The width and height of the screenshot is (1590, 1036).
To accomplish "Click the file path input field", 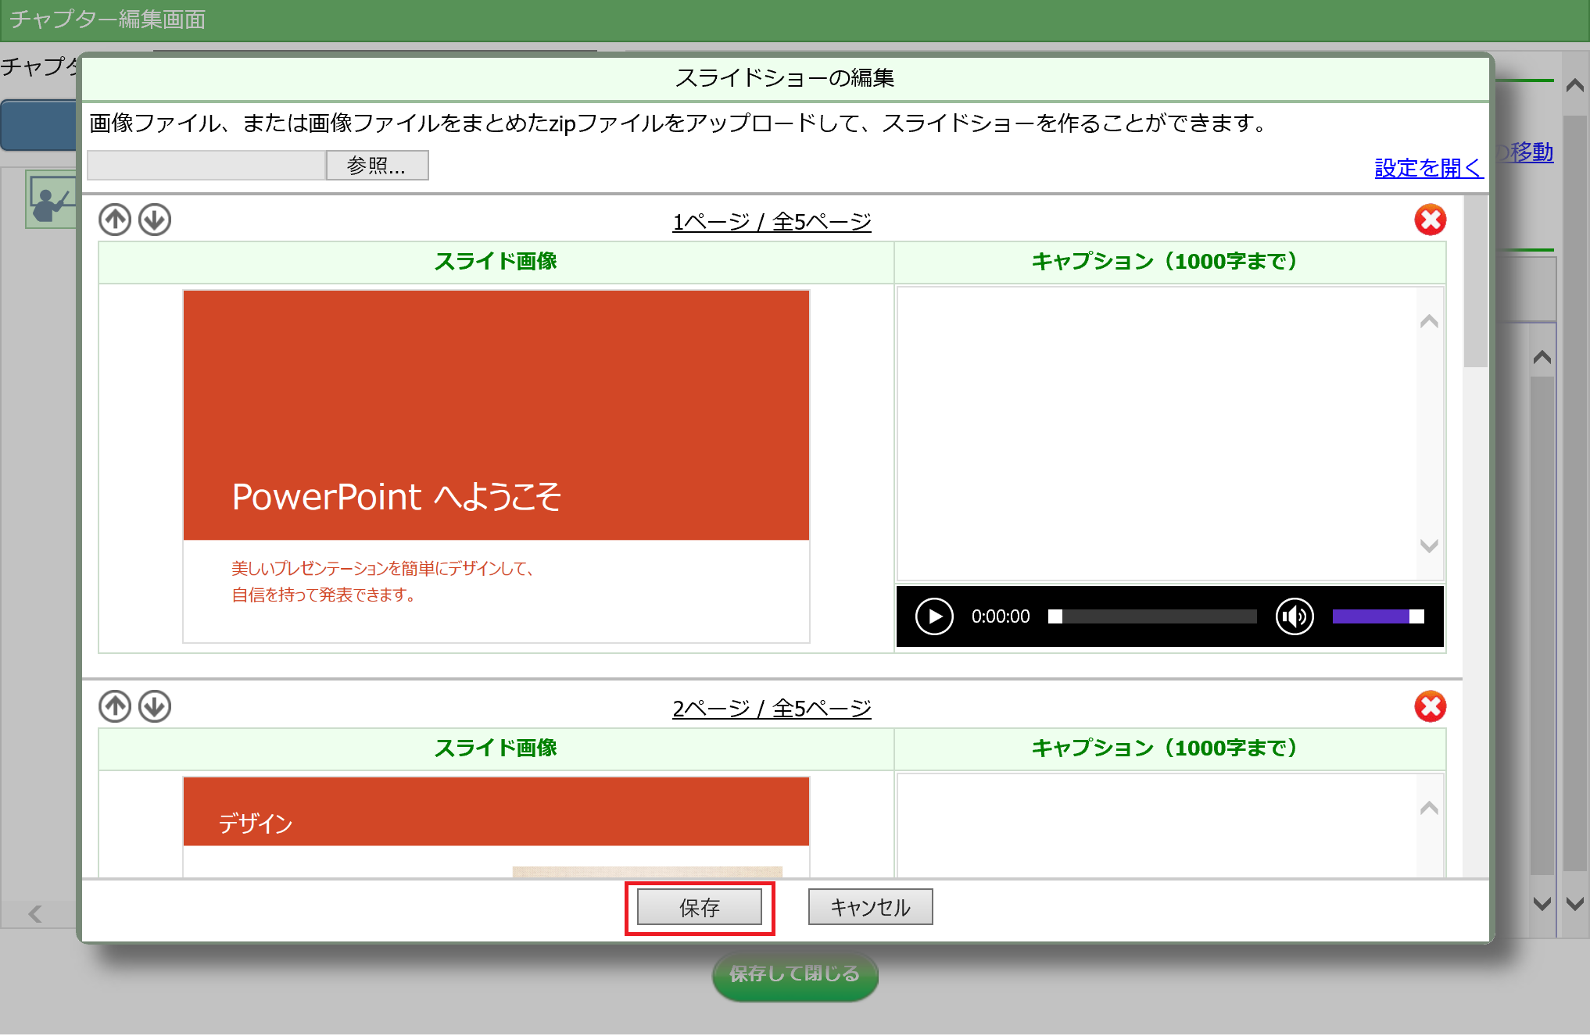I will [206, 165].
